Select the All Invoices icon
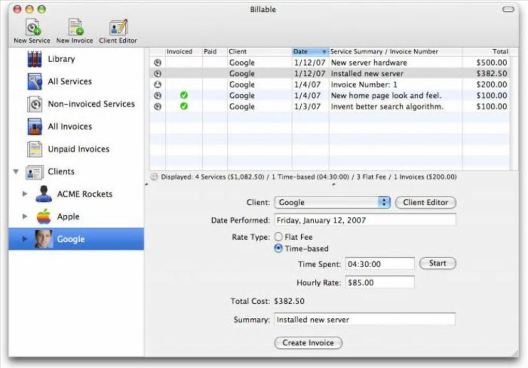Viewport: 528px width, 368px height. click(34, 127)
